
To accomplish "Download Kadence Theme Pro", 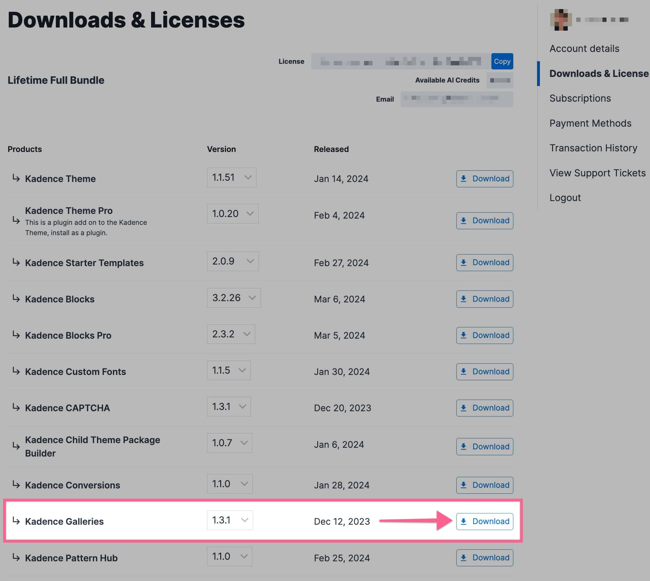I will 485,220.
